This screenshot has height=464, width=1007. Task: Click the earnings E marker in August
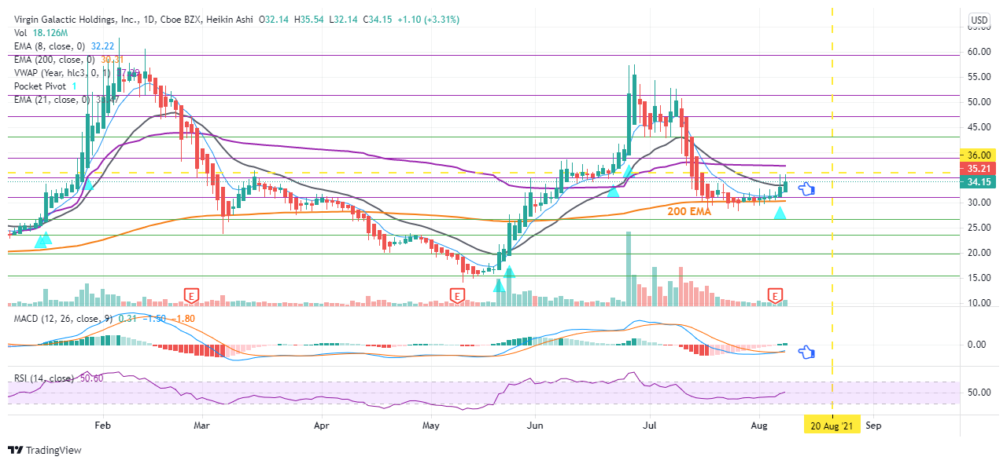click(x=776, y=295)
